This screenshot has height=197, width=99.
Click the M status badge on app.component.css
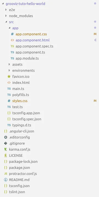pos(95,34)
